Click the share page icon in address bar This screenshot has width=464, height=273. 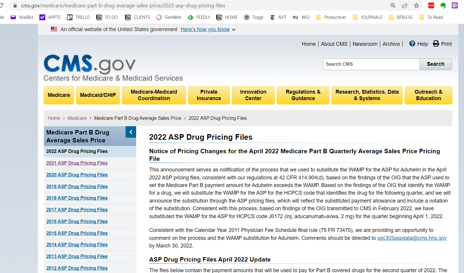(x=405, y=5)
